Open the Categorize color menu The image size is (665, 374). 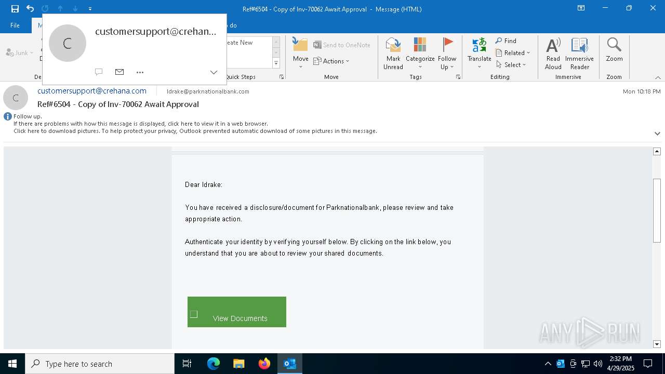(420, 54)
